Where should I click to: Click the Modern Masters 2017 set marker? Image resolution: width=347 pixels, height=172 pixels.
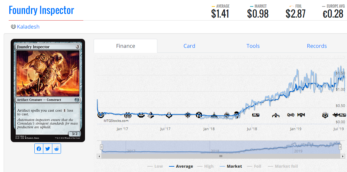point(141,115)
